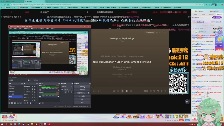Screen dimensions: 224x126
Task: Open virtual camera settings gear in Controls
Action: (x=89, y=93)
